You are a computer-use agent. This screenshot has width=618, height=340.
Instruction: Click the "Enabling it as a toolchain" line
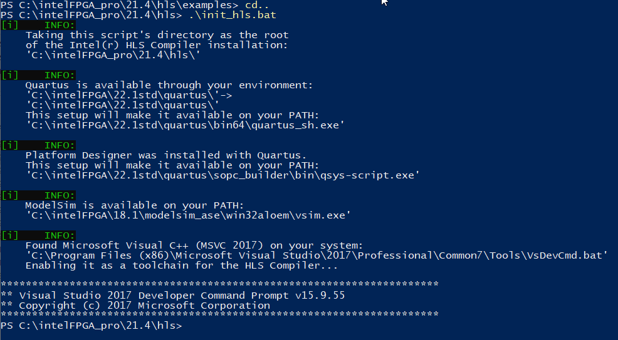pos(182,265)
